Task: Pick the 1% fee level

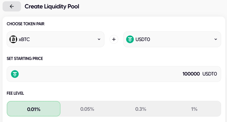Action: [194, 109]
